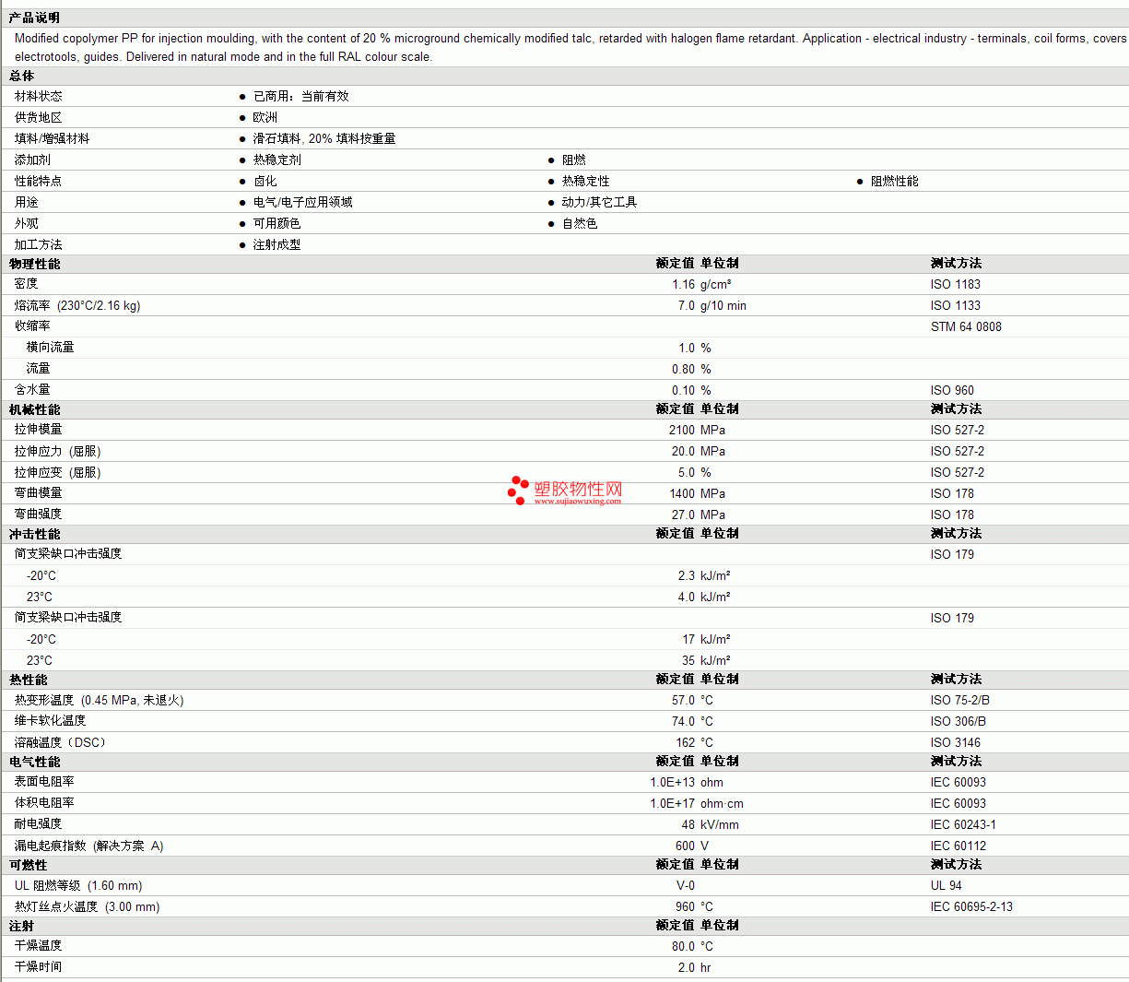Click the value '已商用: 当前有效'
The image size is (1129, 982).
tap(300, 96)
